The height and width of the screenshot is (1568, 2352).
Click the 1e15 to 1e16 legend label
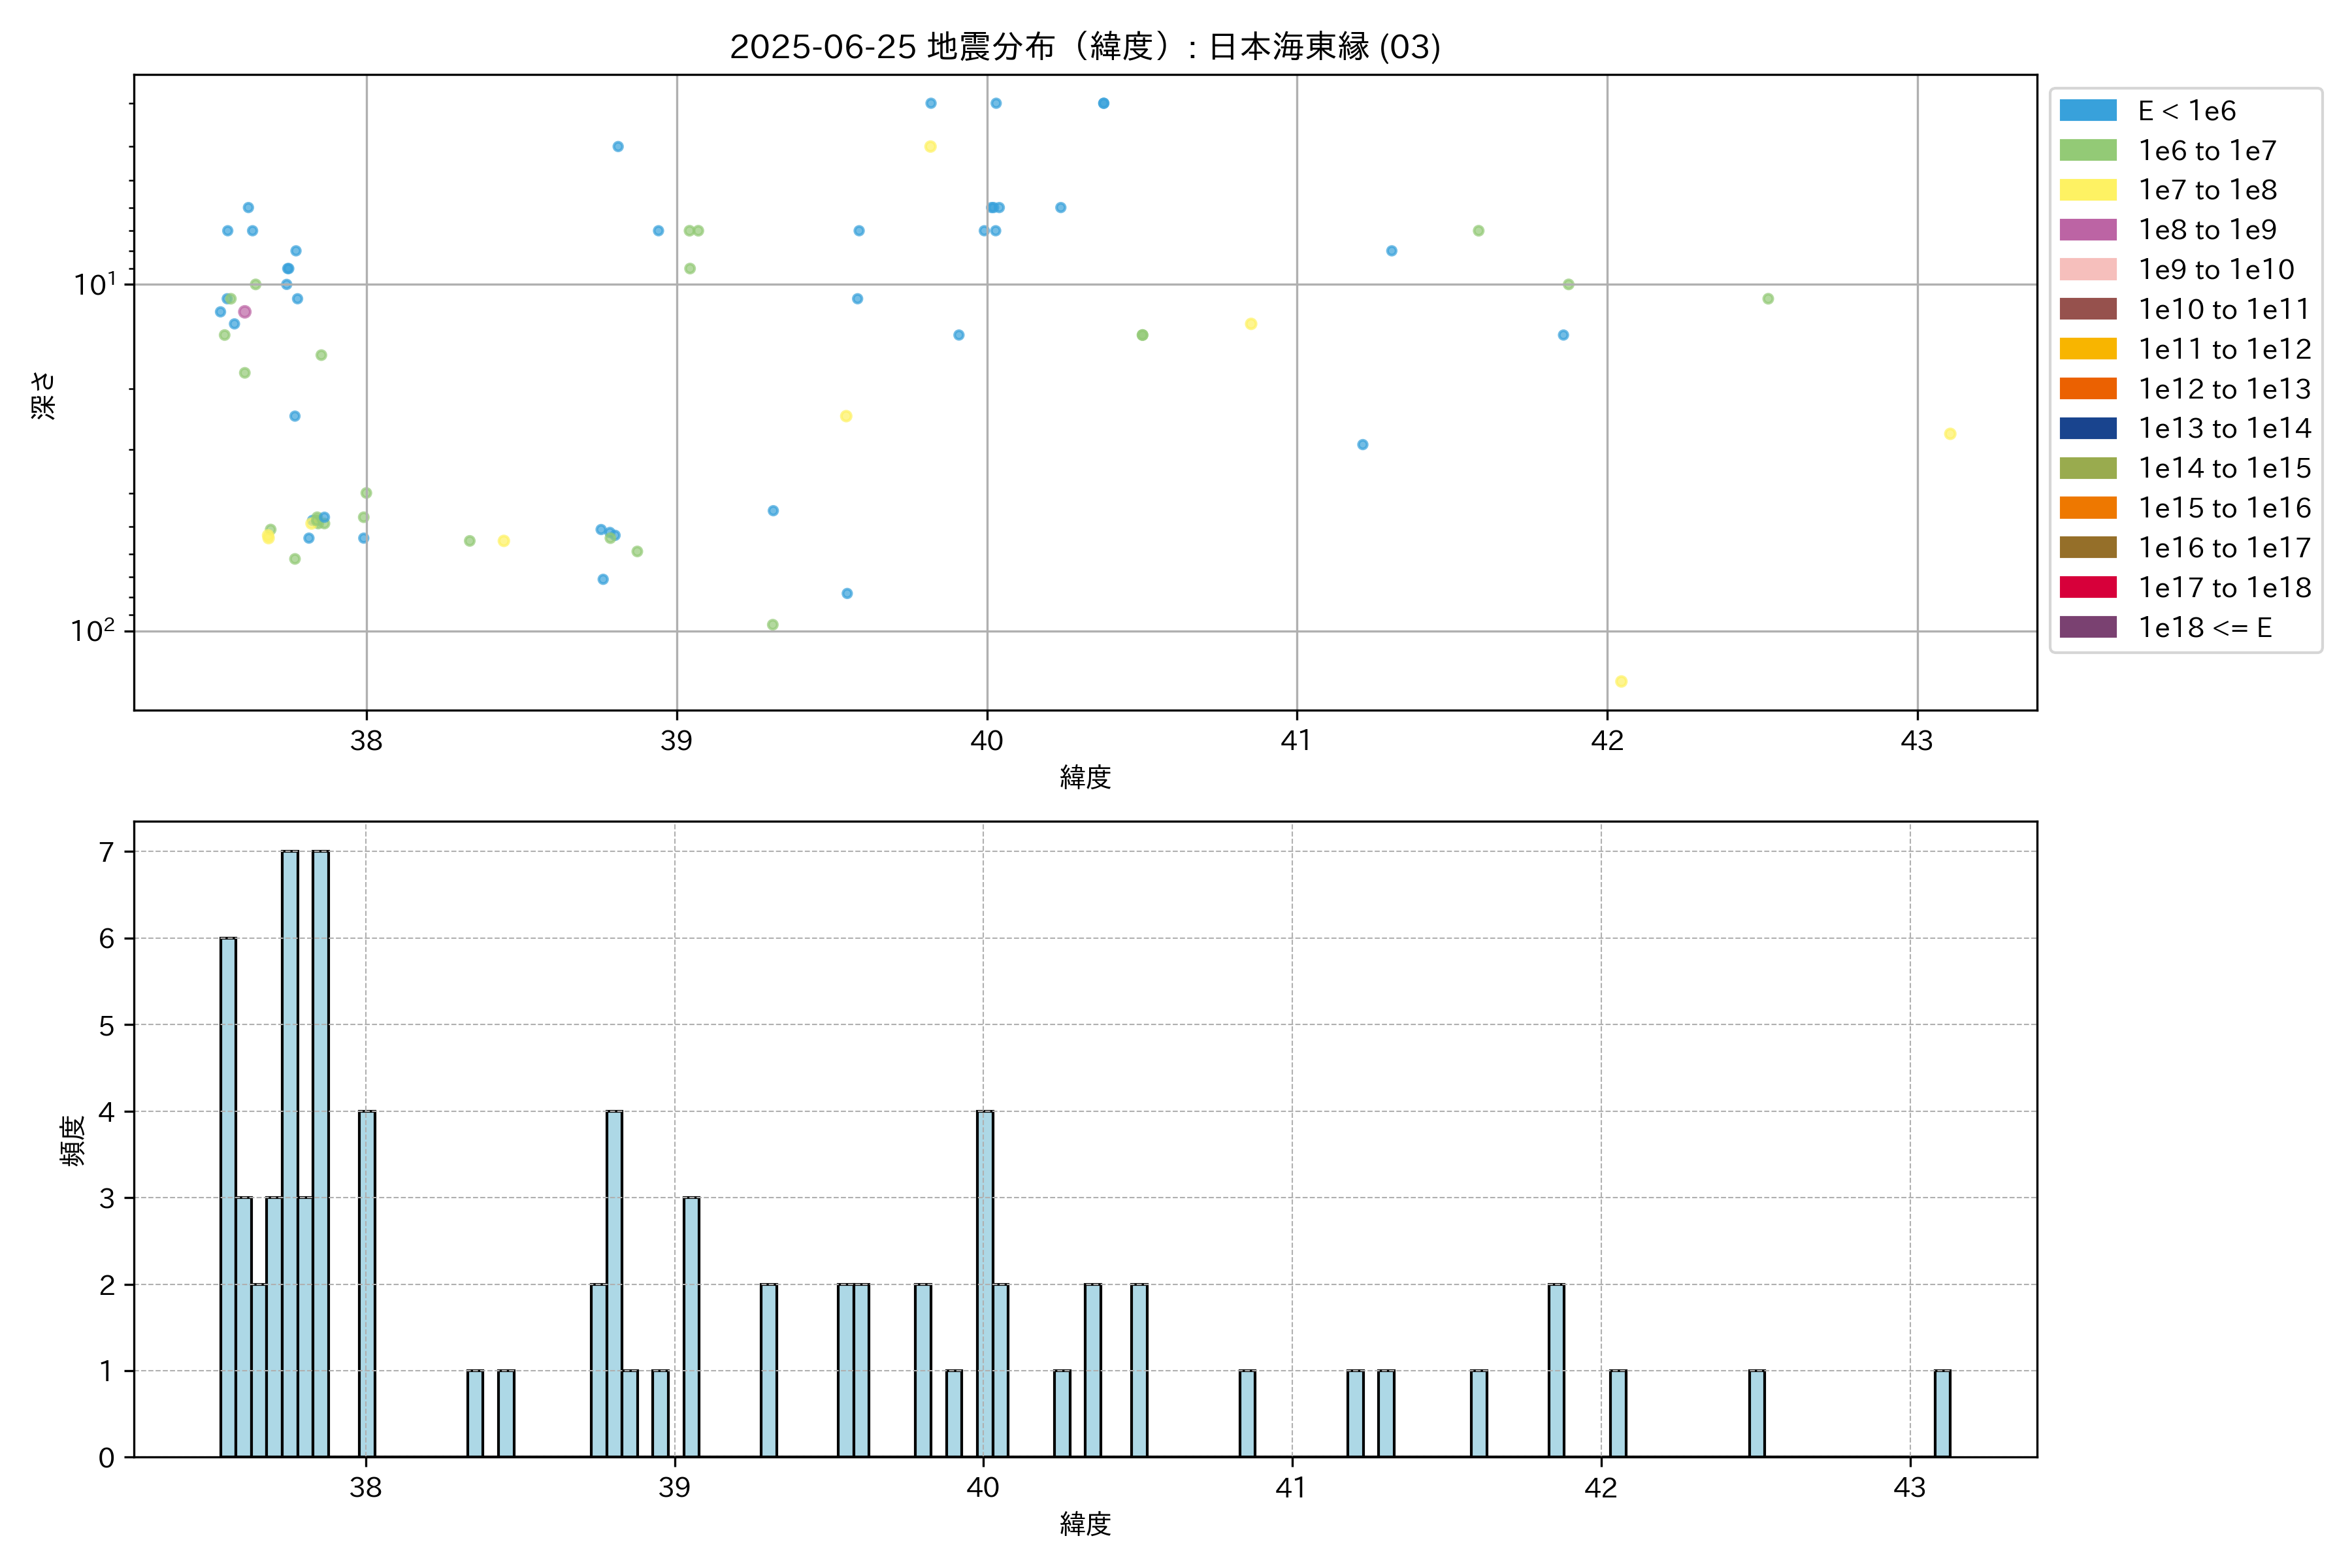click(x=2224, y=508)
